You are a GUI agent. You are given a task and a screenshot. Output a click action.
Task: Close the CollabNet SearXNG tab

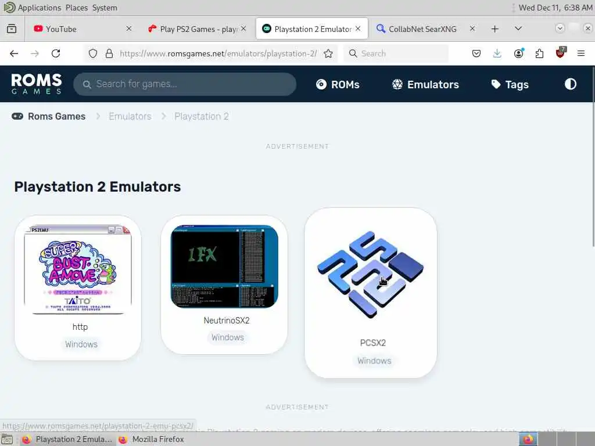[x=472, y=29]
